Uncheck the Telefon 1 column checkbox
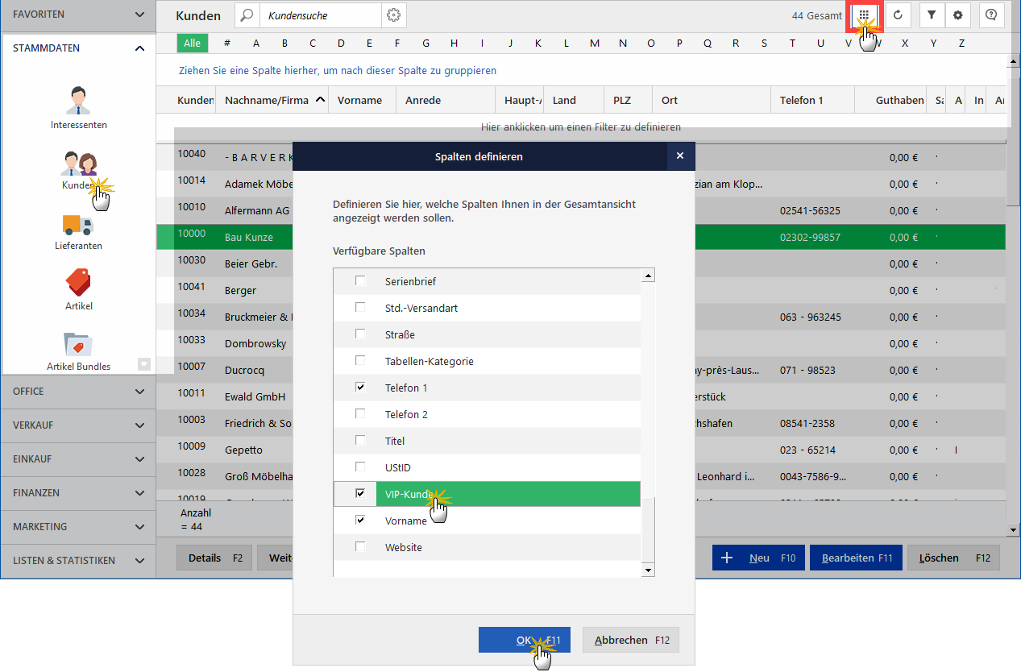Viewport: 1021px width, 672px height. click(360, 388)
